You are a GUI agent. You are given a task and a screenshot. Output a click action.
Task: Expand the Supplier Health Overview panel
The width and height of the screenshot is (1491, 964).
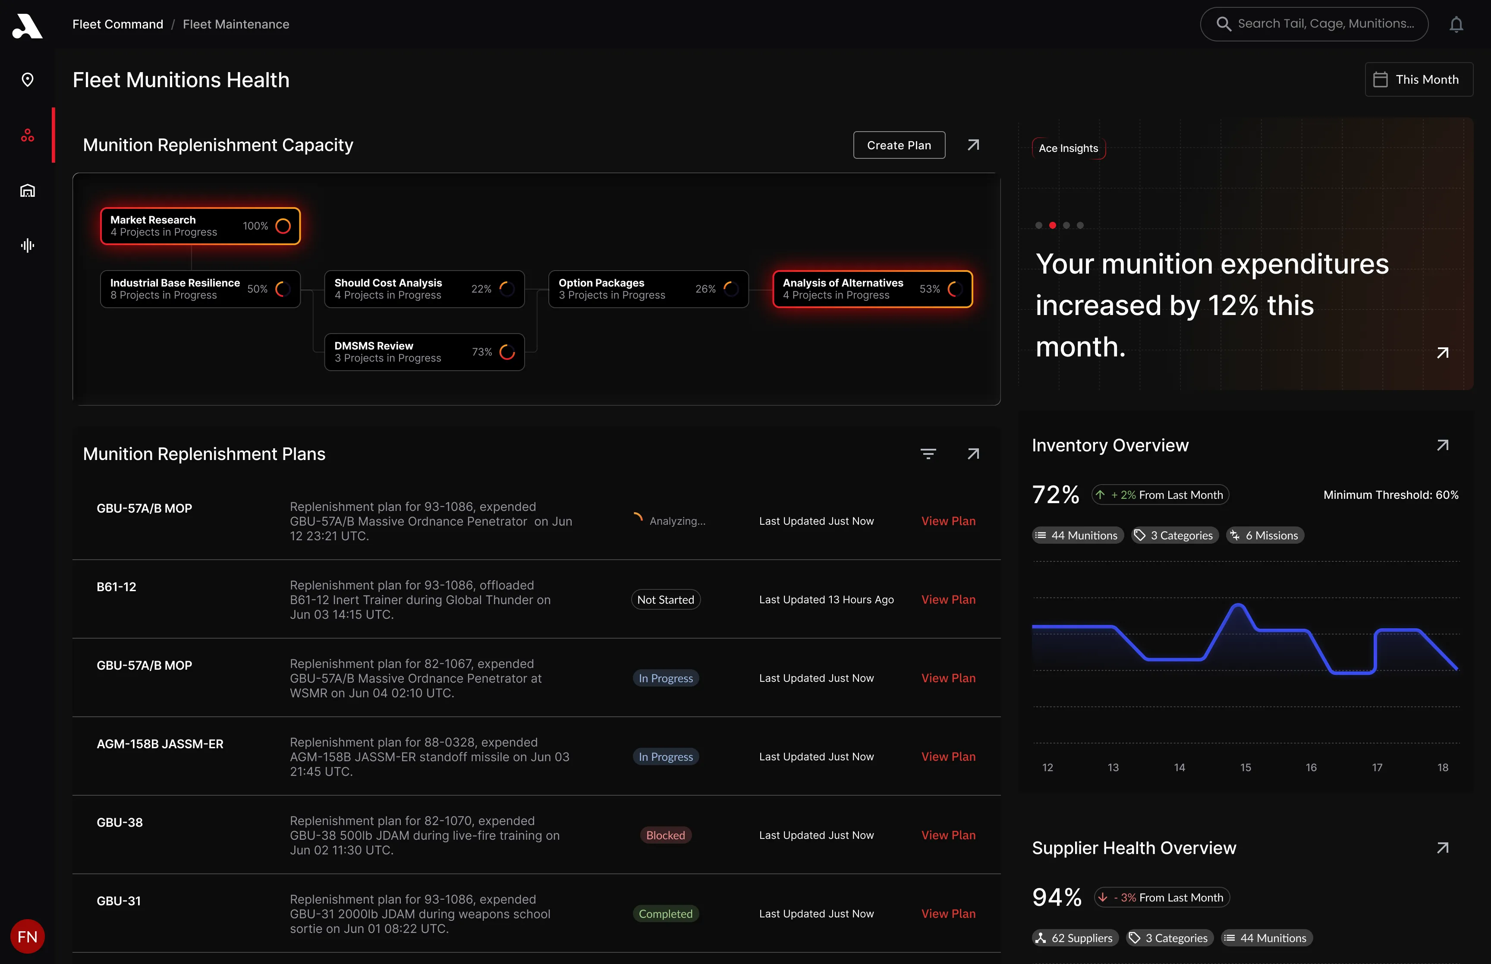1443,847
